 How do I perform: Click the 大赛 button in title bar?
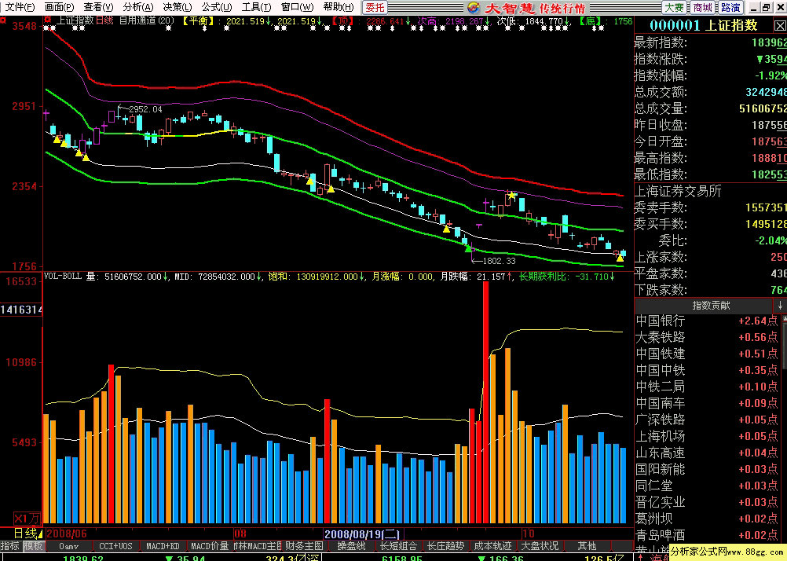(x=674, y=8)
